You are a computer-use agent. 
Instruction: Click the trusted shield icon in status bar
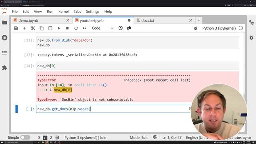pos(155,137)
